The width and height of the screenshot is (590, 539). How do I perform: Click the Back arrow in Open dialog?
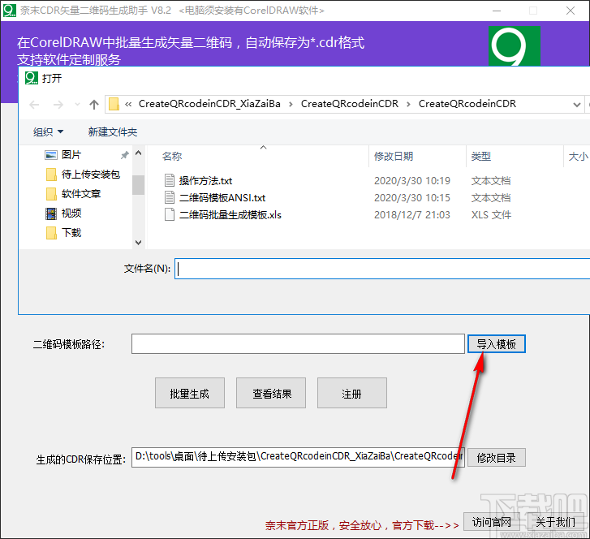coord(34,104)
